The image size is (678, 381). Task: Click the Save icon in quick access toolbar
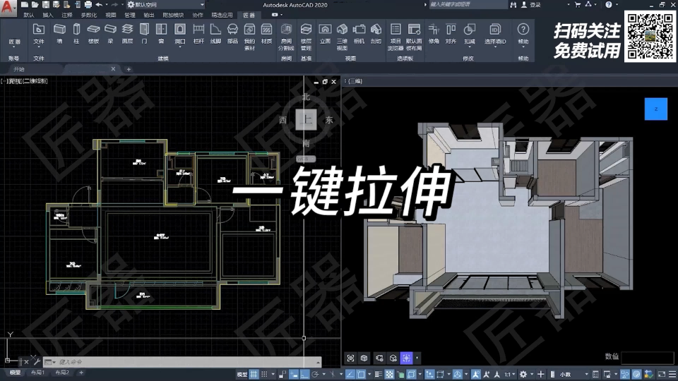tap(45, 5)
